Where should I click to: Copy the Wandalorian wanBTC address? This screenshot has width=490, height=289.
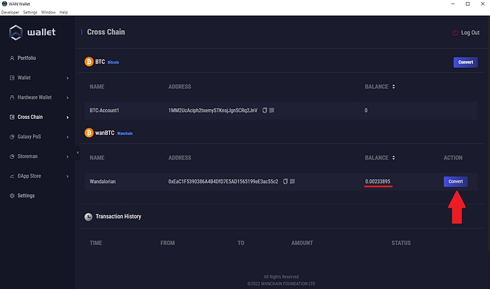coord(285,181)
